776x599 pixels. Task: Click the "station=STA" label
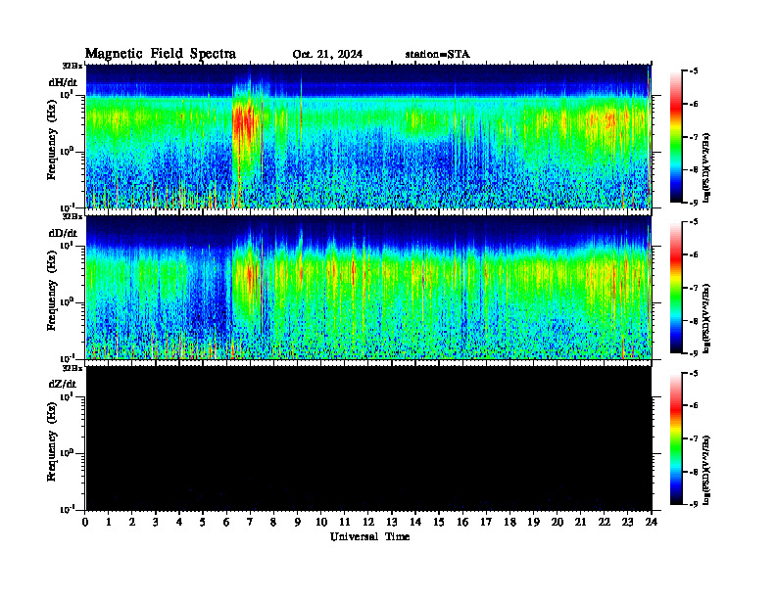[438, 54]
